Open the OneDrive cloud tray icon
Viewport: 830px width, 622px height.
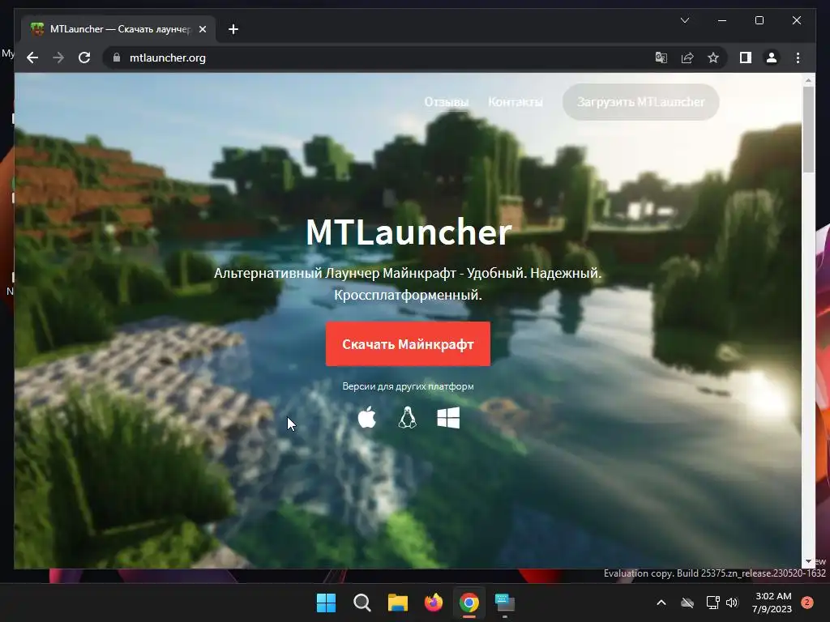[x=687, y=603]
